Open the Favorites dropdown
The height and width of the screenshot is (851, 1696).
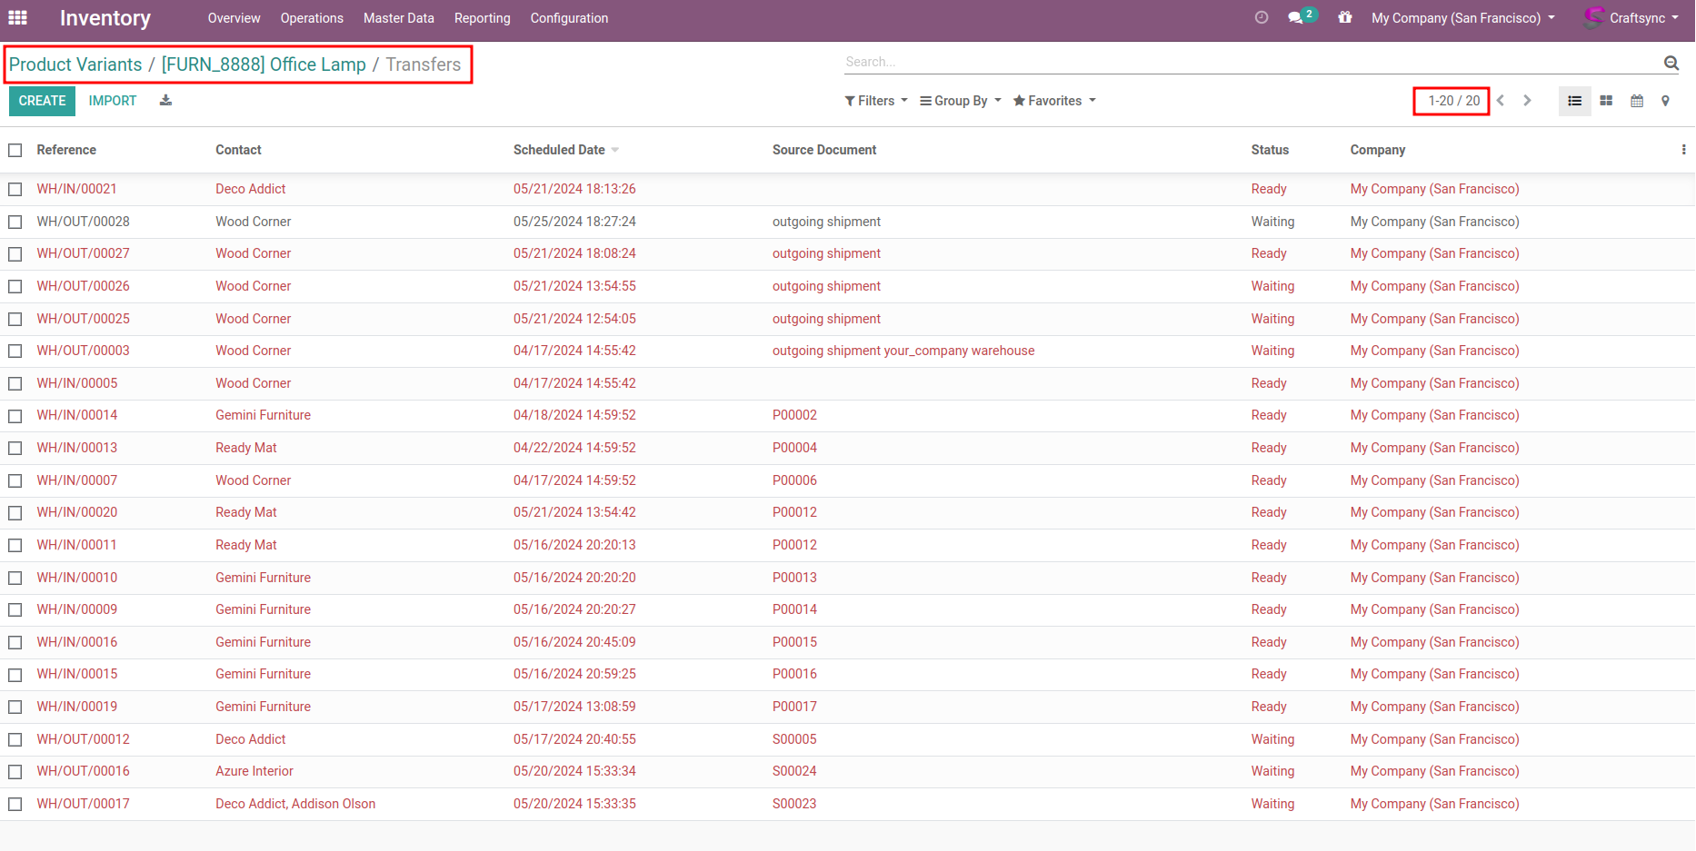coord(1054,101)
